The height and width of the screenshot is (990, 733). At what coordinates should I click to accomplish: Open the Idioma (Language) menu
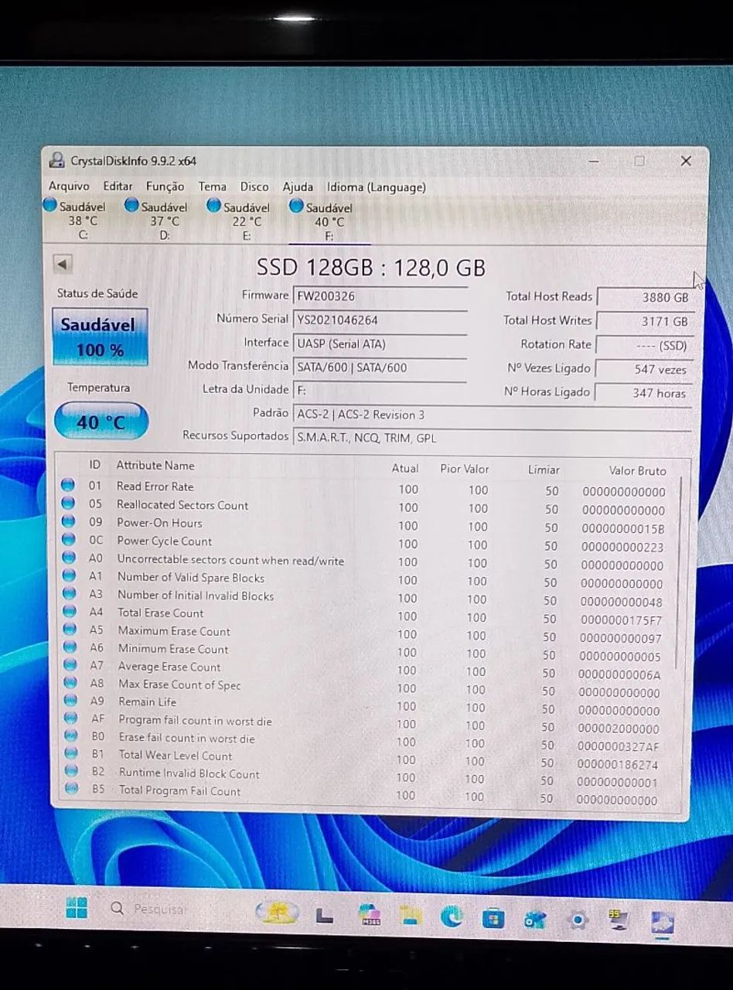[x=377, y=187]
